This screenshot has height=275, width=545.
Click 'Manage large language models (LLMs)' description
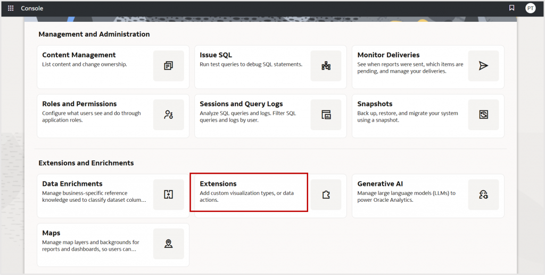click(x=406, y=196)
